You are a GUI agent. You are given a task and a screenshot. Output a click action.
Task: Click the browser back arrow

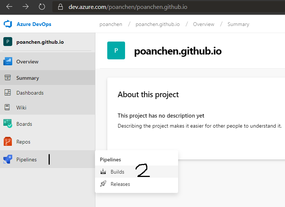pos(9,7)
